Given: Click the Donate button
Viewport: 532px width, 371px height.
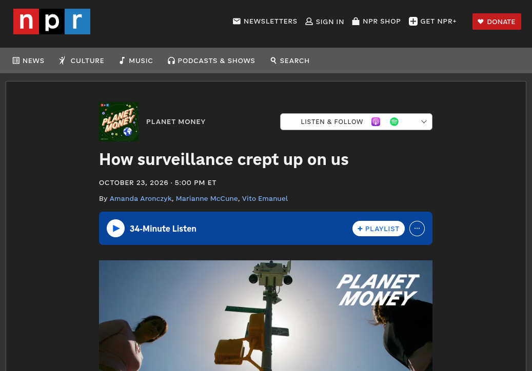Looking at the screenshot, I should 497,22.
